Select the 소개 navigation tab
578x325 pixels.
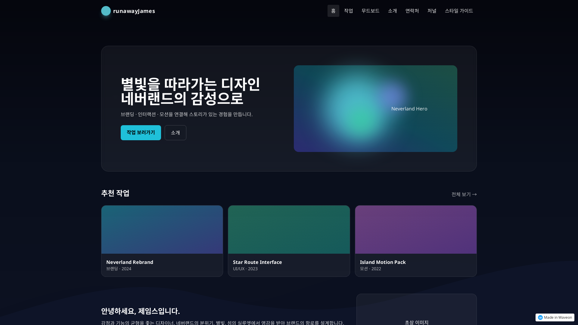(x=392, y=11)
